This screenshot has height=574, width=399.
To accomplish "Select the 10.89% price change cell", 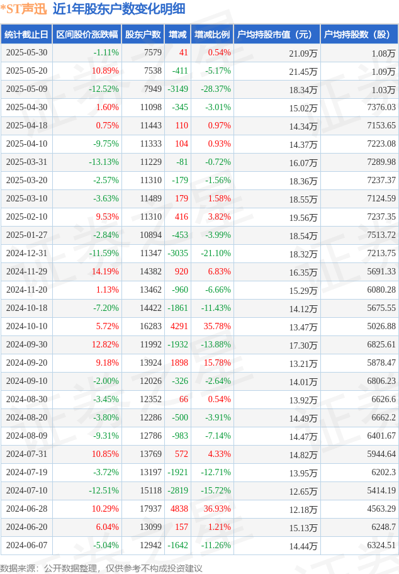I will pyautogui.click(x=105, y=71).
